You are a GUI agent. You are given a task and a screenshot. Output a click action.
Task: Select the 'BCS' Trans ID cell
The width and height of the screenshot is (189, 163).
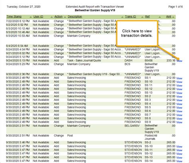(x=127, y=64)
